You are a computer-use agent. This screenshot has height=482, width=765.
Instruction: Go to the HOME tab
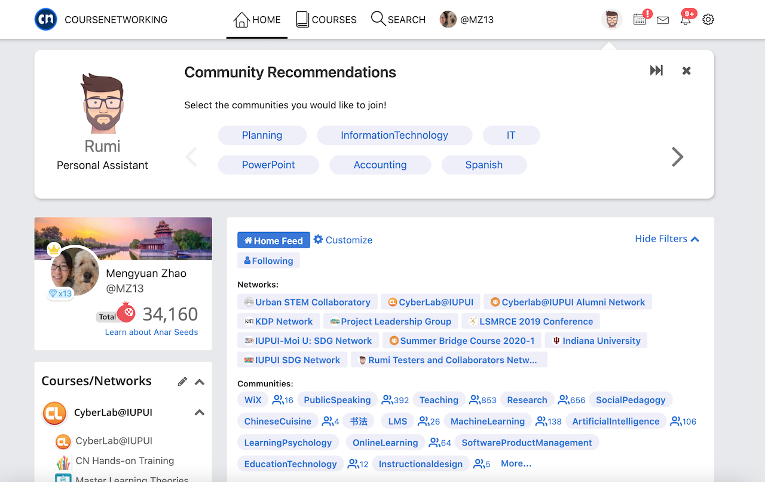[257, 20]
